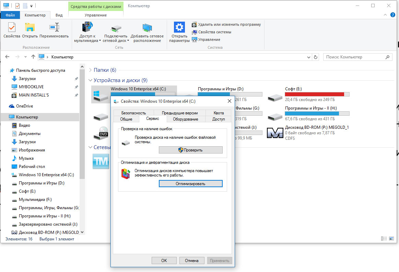Switch to large icons view in status bar
This screenshot has height=272, width=399.
[391, 239]
